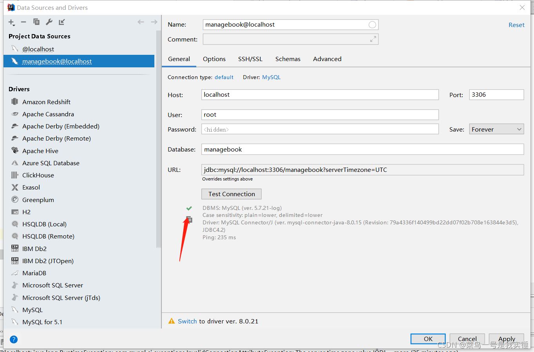The width and height of the screenshot is (534, 352).
Task: Click the forward navigation arrow
Action: (x=154, y=22)
